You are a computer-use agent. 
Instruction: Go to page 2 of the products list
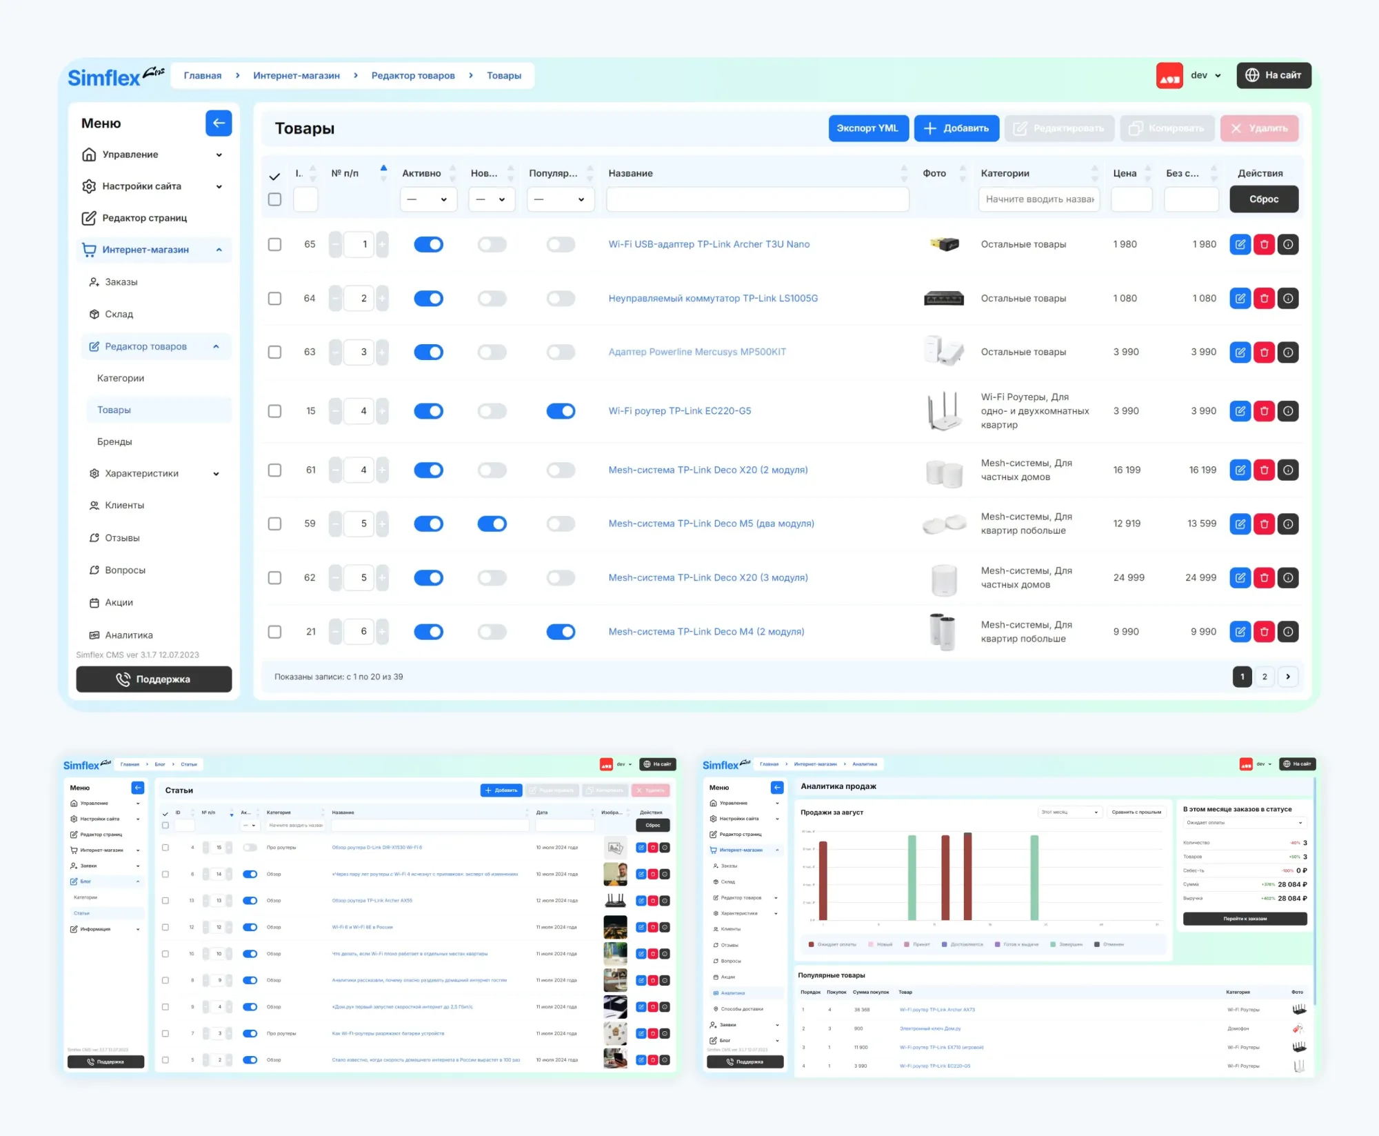(x=1265, y=677)
